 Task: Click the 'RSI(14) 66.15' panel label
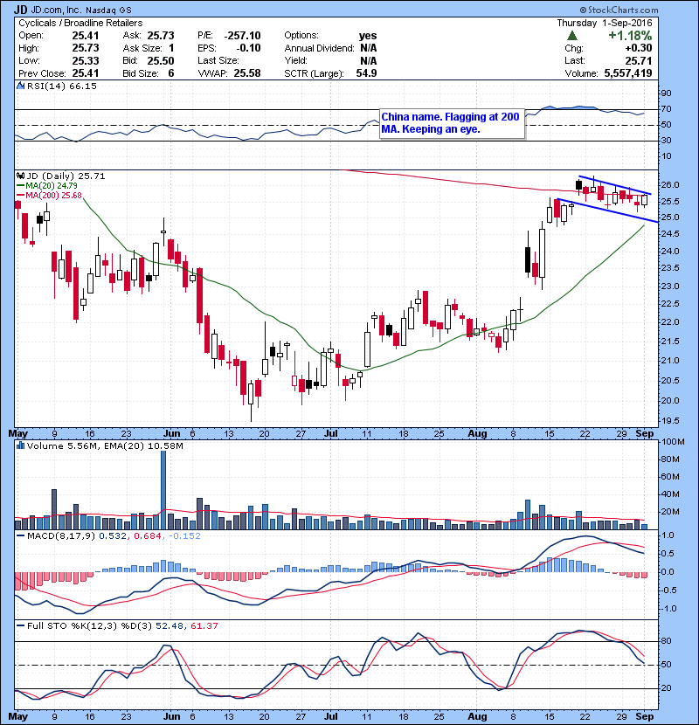(x=61, y=86)
